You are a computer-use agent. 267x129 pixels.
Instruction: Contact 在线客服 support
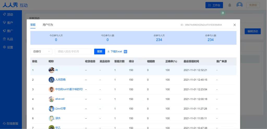[x=11, y=123]
